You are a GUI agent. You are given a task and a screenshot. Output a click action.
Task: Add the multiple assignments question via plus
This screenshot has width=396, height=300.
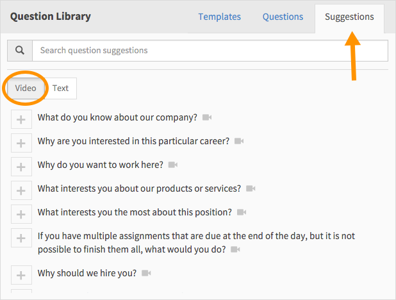coord(21,238)
